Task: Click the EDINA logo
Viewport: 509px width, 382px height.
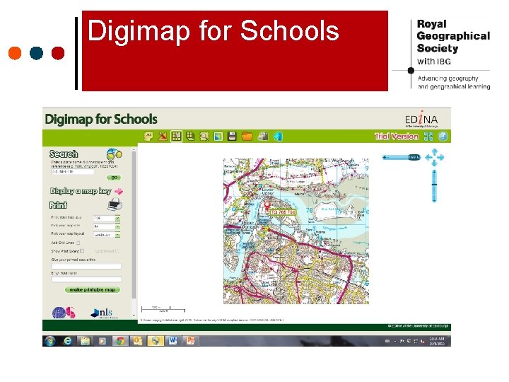Action: click(421, 119)
